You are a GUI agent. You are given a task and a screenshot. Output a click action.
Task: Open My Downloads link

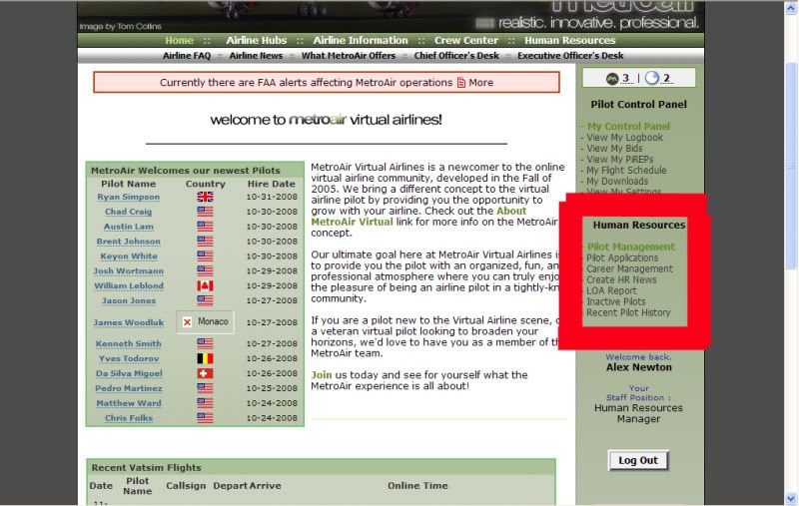point(617,182)
